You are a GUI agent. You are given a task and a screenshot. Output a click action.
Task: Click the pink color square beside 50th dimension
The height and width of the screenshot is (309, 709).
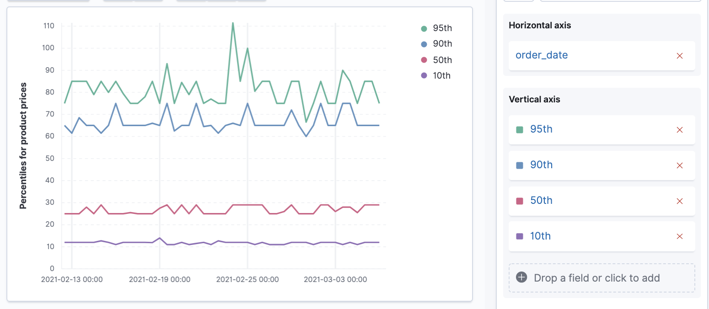click(519, 201)
